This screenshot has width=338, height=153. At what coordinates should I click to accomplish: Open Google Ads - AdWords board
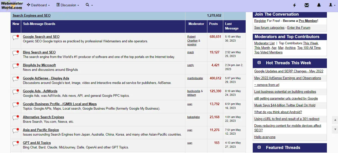pyautogui.click(x=40, y=91)
